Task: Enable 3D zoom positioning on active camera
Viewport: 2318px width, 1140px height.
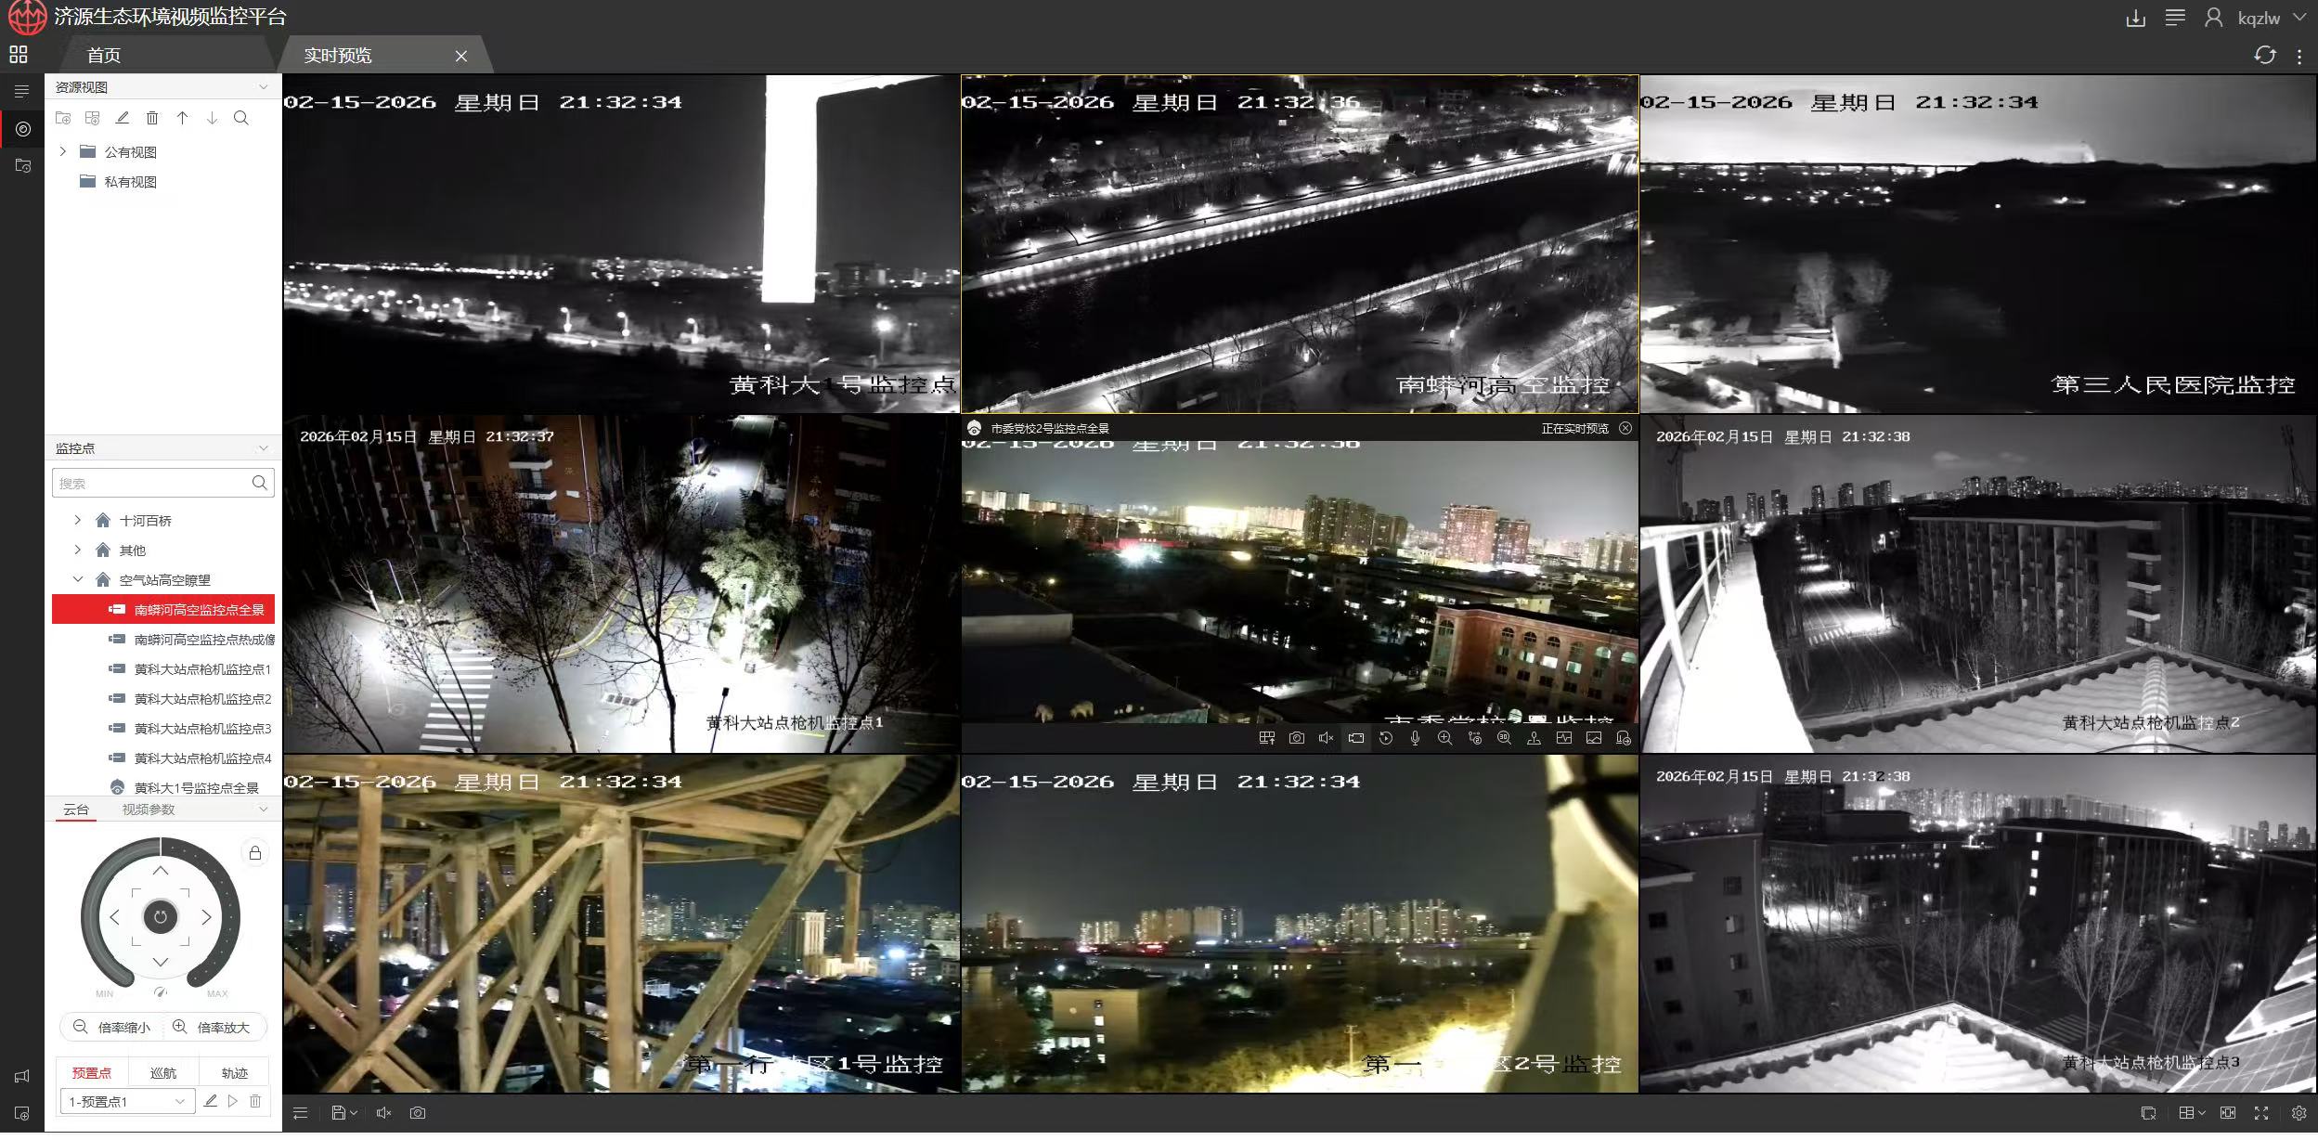Action: point(1504,738)
